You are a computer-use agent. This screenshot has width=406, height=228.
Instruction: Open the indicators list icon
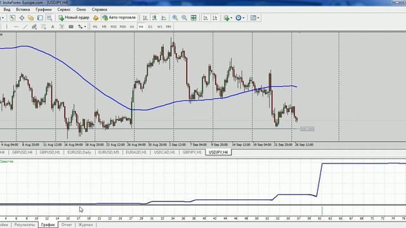click(226, 18)
